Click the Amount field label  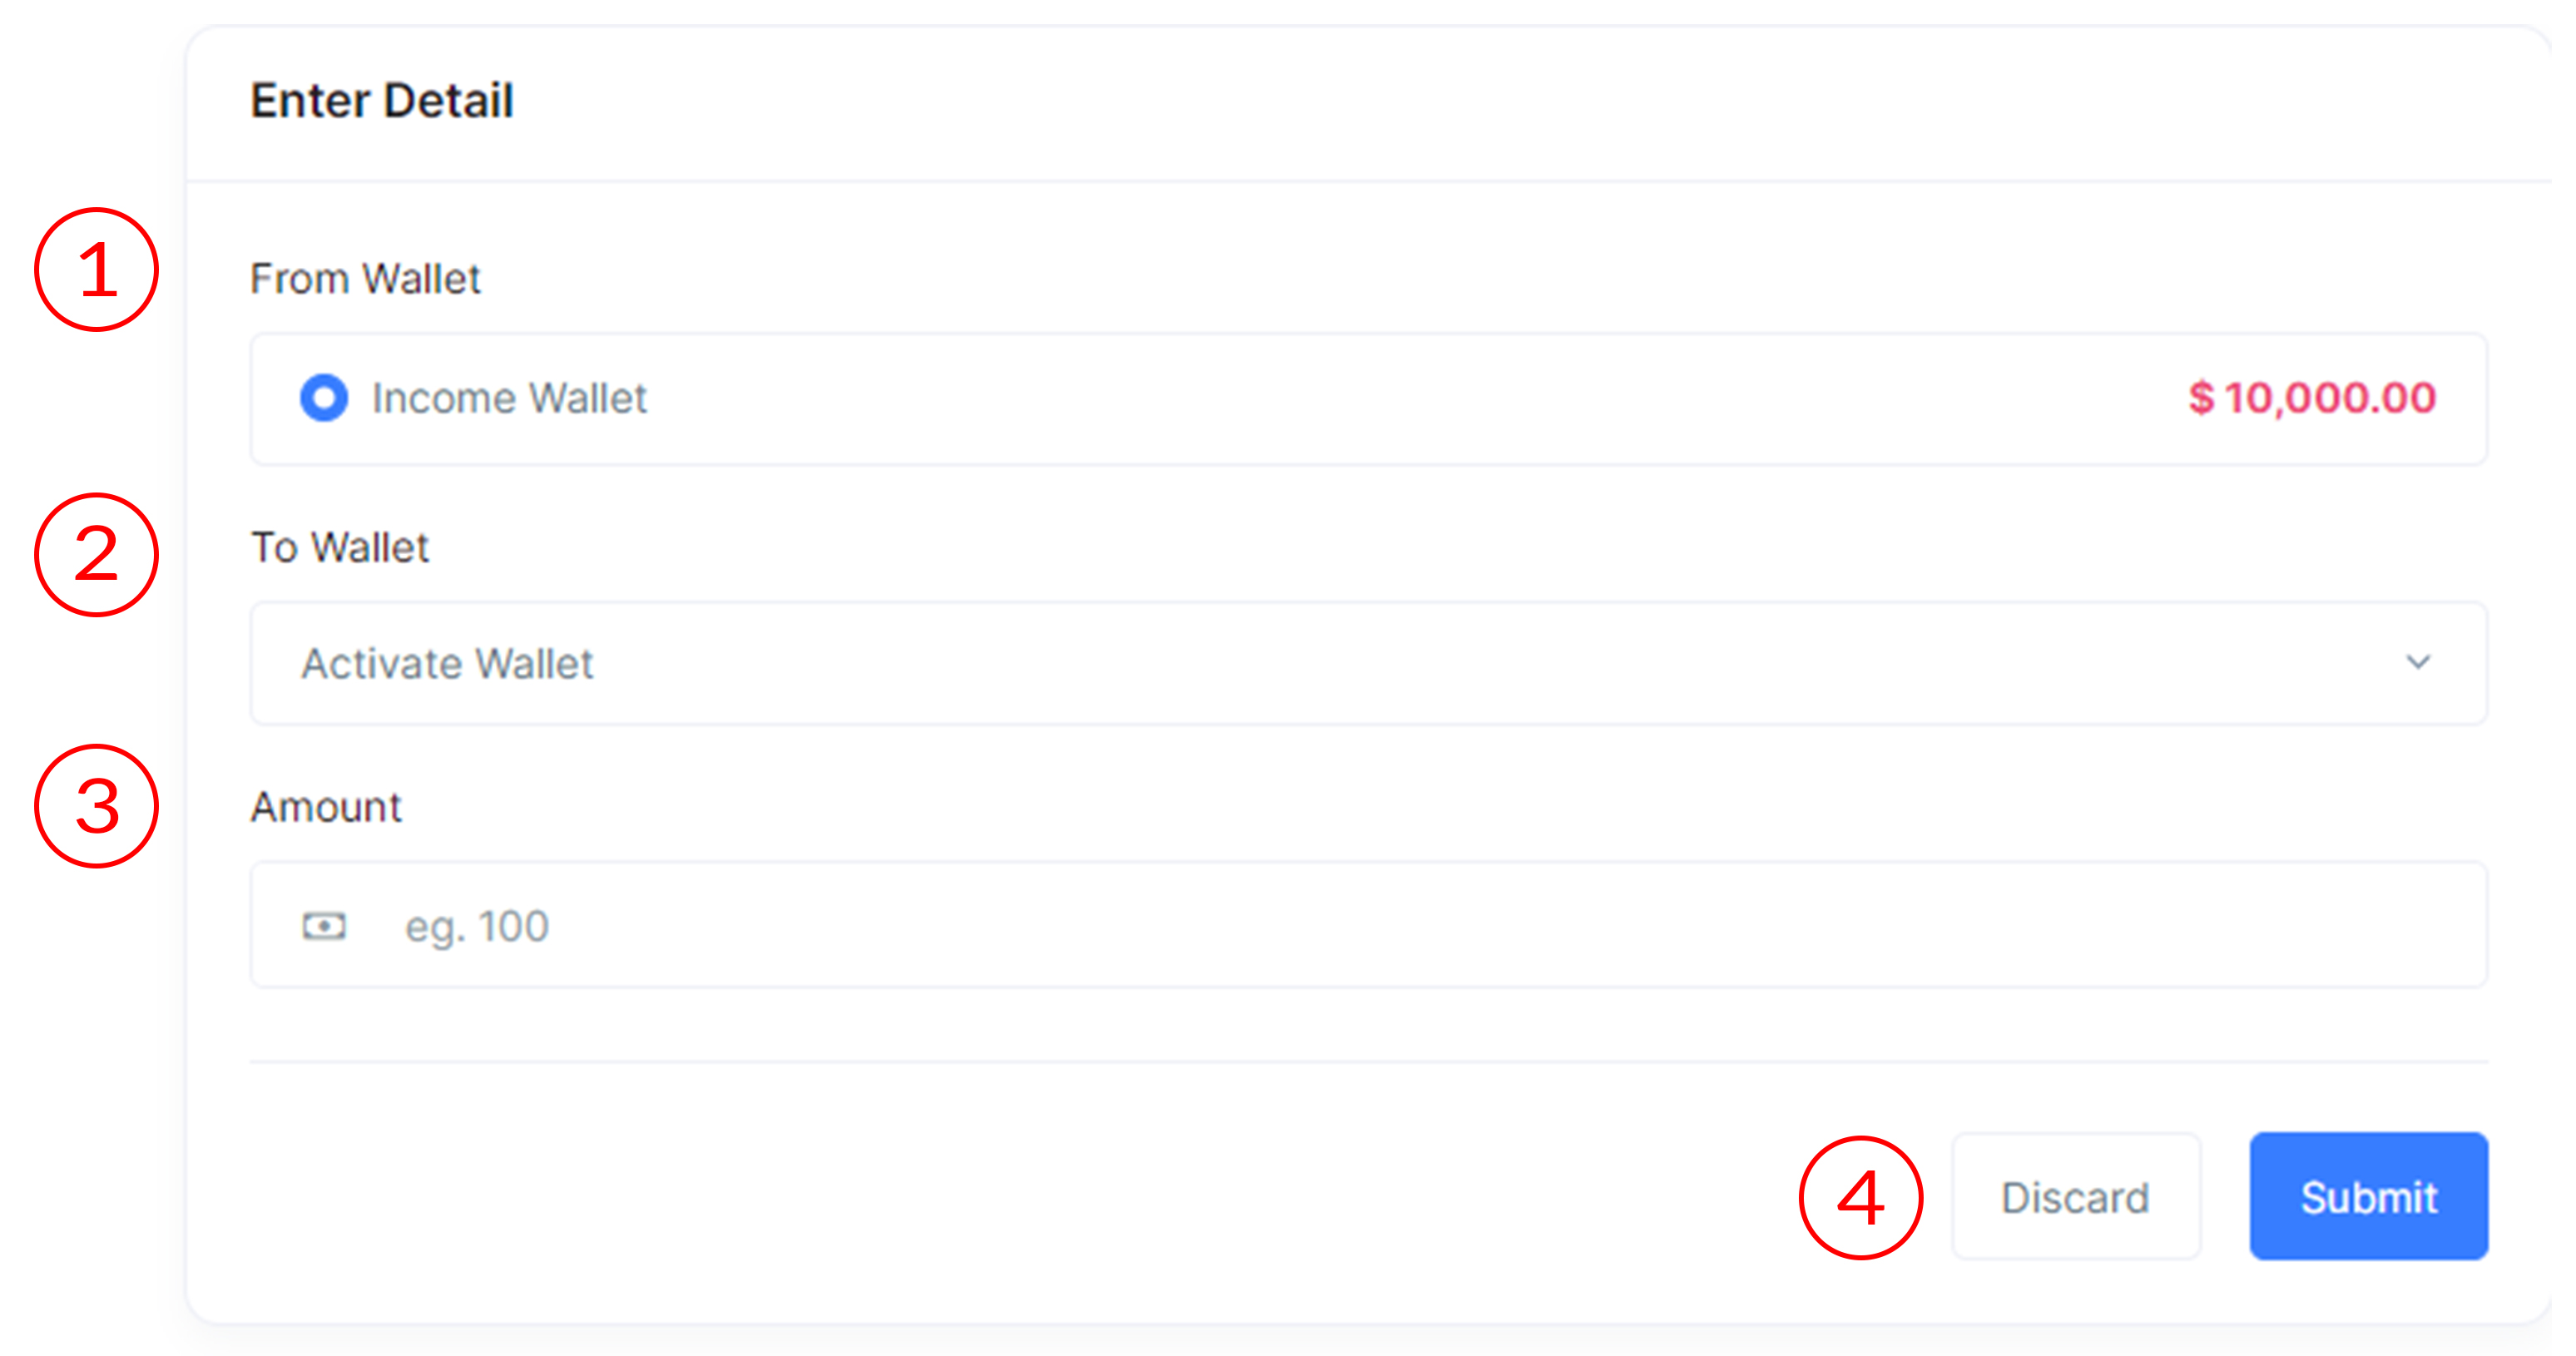[326, 807]
